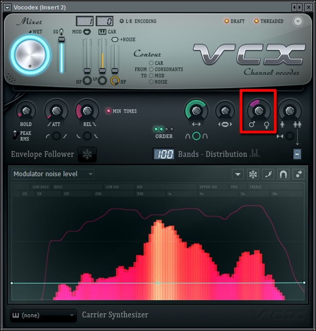Click the green bandwidth knob
The height and width of the screenshot is (331, 316).
196,111
